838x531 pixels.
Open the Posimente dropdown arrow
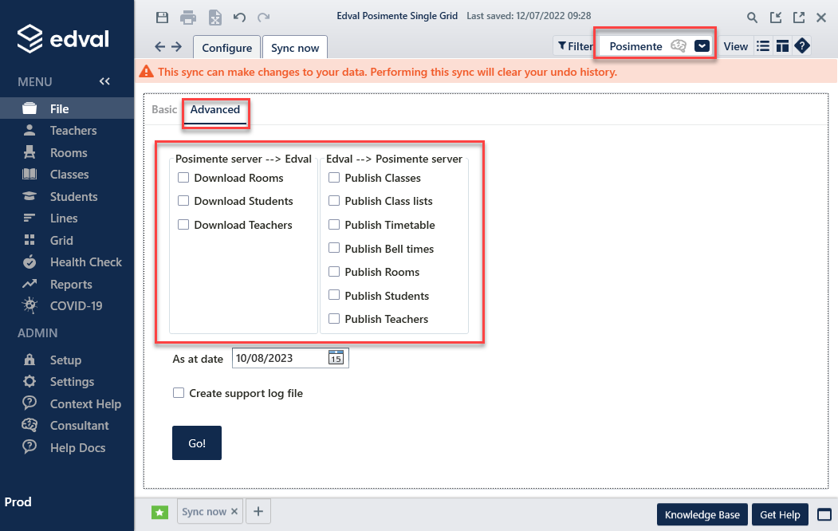702,46
